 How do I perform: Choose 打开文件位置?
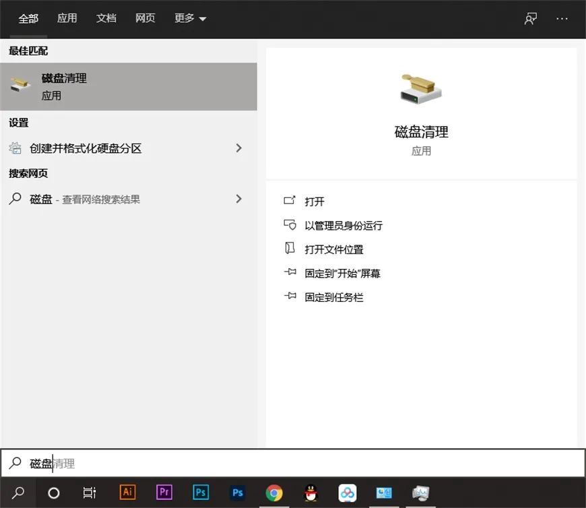point(333,249)
